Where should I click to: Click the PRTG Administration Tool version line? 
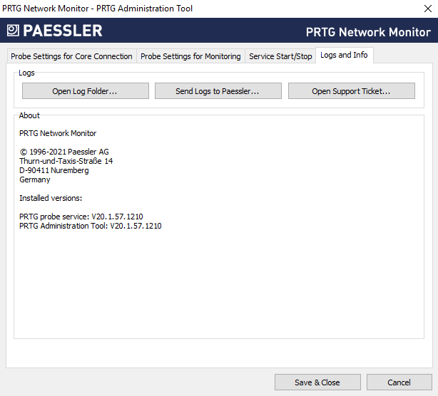click(x=90, y=226)
